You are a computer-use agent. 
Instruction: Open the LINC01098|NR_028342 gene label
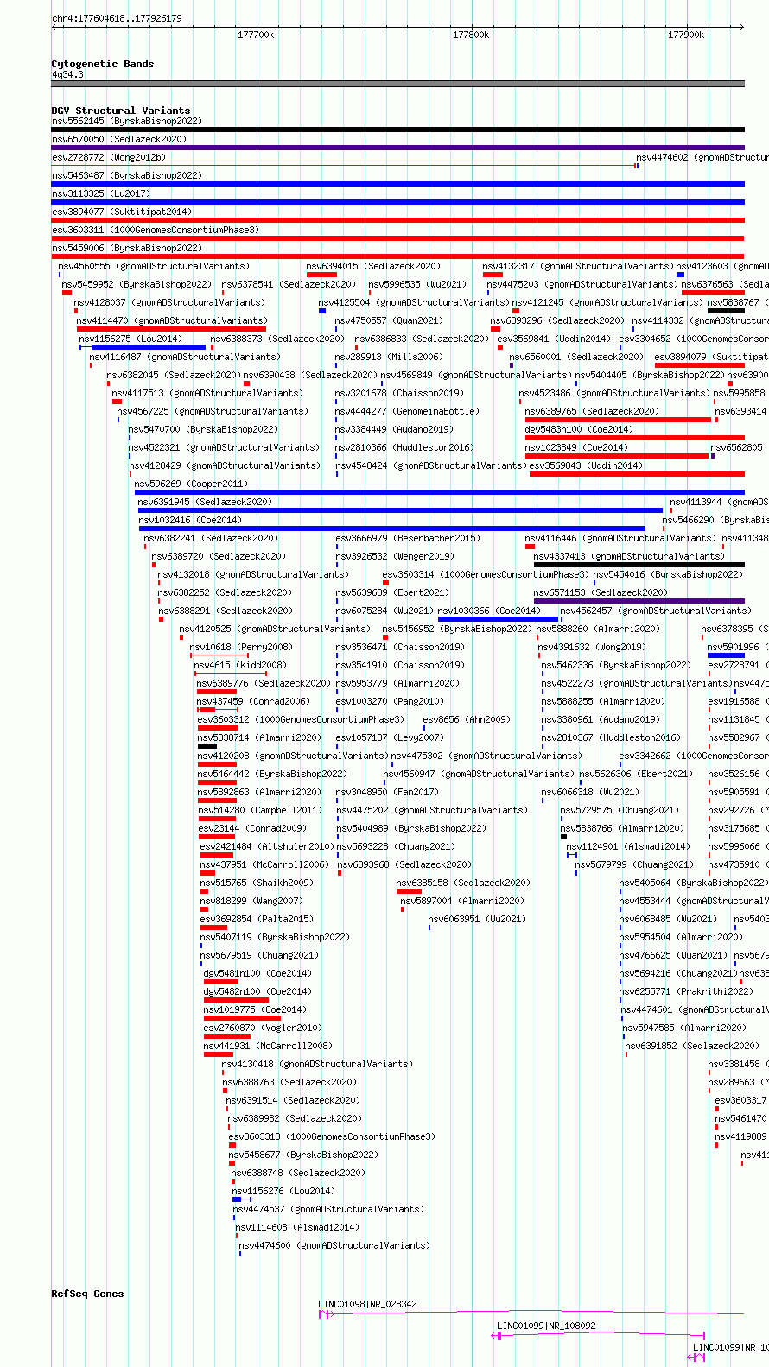point(367,1304)
